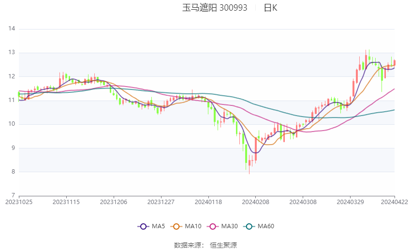Image resolution: width=411 pixels, height=250 pixels.
Task: Click the 恒生聚源 data source text
Action: tap(223, 245)
